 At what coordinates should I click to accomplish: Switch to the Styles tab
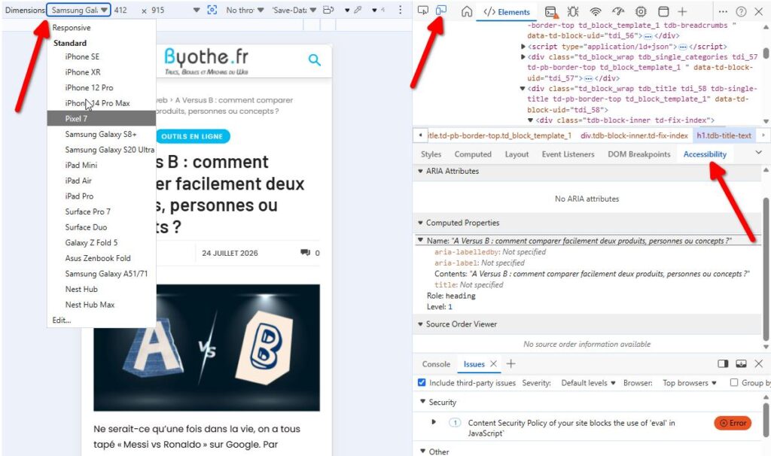tap(431, 154)
